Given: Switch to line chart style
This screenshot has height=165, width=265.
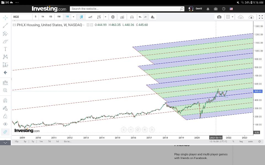Looking at the screenshot, I should tap(90, 17).
